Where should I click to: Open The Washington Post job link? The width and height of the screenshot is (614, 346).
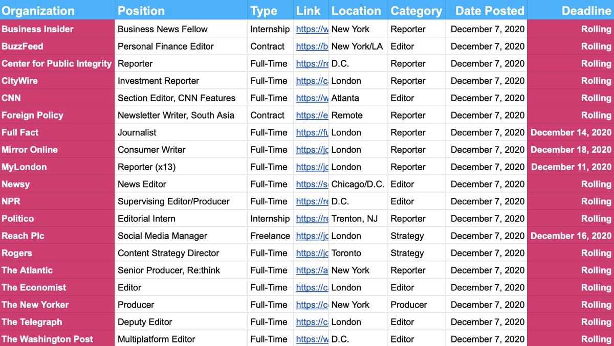[x=312, y=339]
